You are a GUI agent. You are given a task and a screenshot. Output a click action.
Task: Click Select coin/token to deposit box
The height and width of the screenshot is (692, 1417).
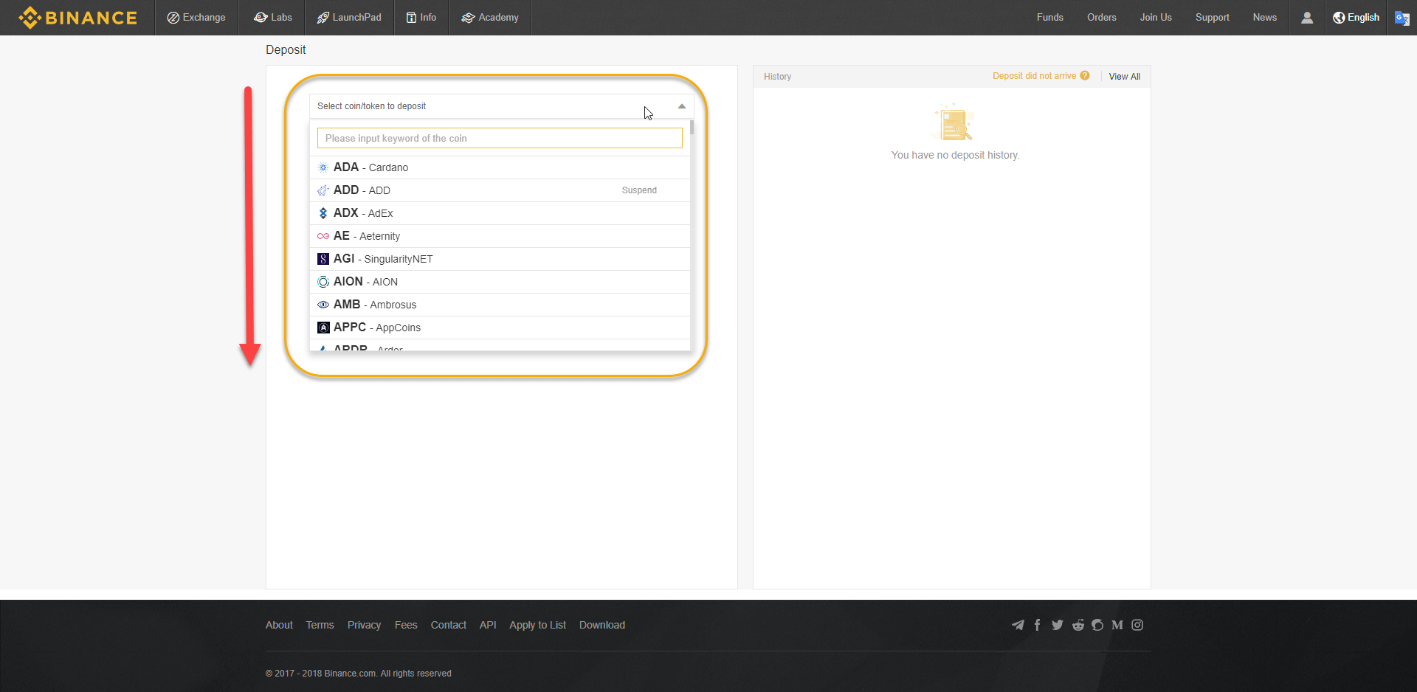502,106
